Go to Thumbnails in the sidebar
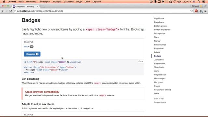The width and height of the screenshot is (208, 117). tap(159, 67)
